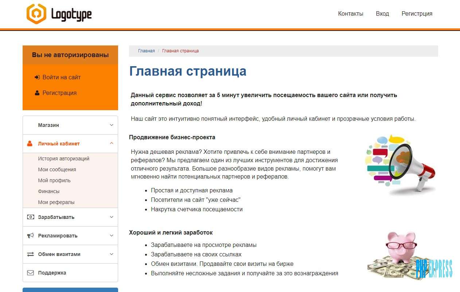
Task: Click the Регистрация link in the orange panel
Action: (x=59, y=93)
